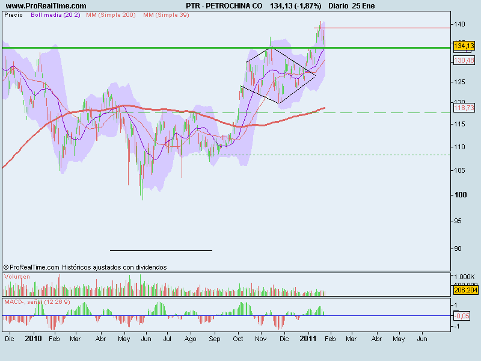Image resolution: width=481 pixels, height=361 pixels.
Task: Click the red horizontal line near 140
Action: [x=382, y=28]
